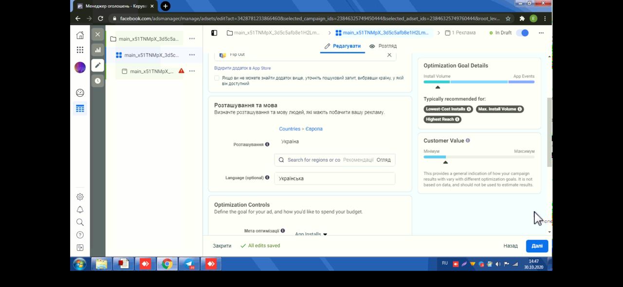Screen dimensions: 623x287
Task: Reload the page in Chrome
Action: click(100, 18)
